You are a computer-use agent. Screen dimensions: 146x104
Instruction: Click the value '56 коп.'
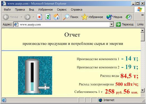tap(131, 92)
